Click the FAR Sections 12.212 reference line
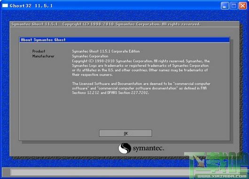This screenshot has width=249, height=179. [x=110, y=92]
